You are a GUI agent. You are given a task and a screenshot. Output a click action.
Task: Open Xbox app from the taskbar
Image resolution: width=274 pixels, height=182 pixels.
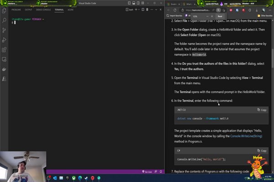coord(74,178)
